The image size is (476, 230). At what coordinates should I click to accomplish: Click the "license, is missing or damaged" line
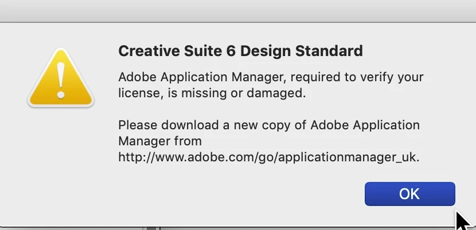tap(210, 93)
